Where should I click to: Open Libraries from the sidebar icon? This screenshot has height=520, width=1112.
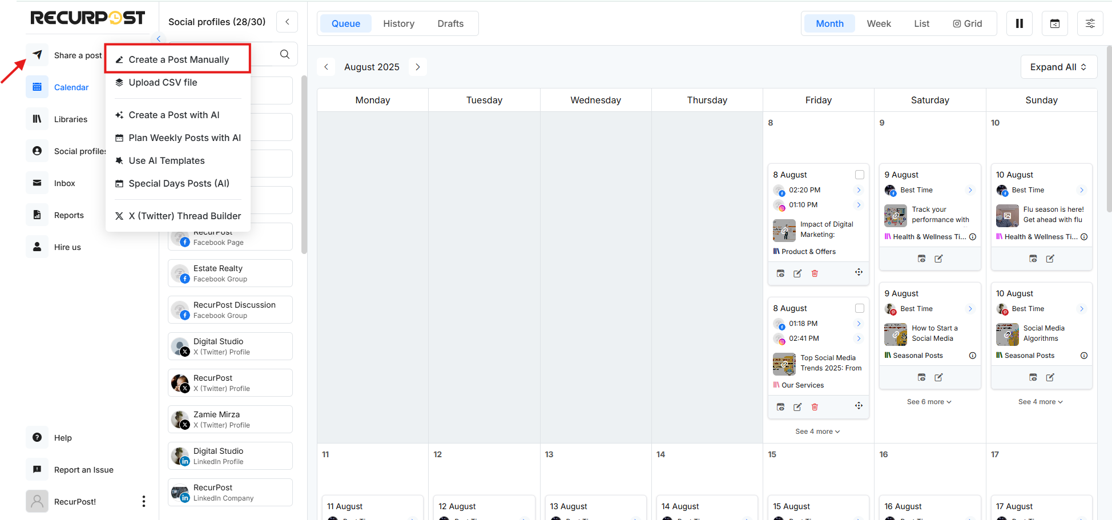pos(37,119)
